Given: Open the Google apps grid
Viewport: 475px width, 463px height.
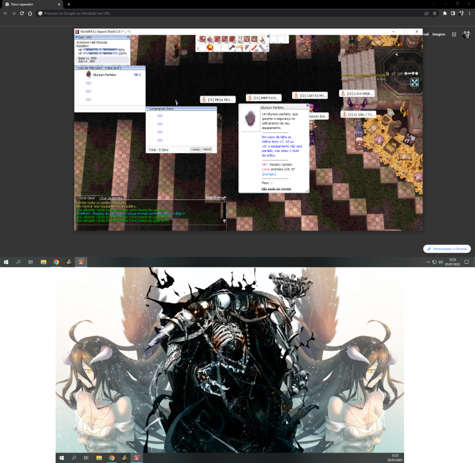Looking at the screenshot, I should (454, 34).
